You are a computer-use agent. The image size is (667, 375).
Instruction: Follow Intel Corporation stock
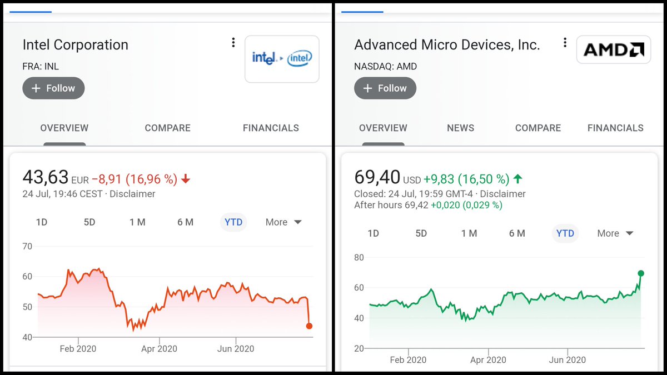coord(53,88)
